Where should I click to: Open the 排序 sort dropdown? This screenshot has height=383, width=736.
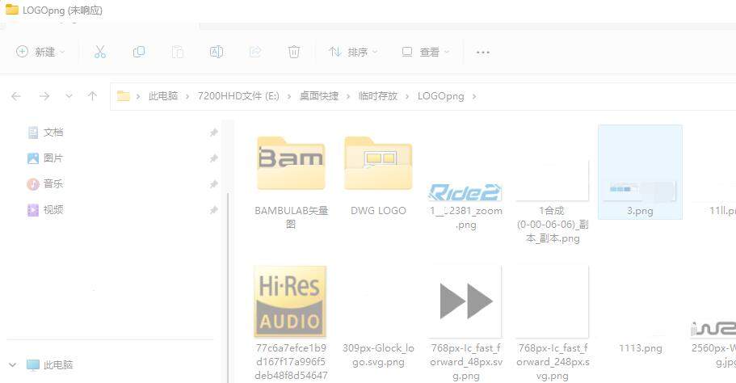pyautogui.click(x=353, y=52)
